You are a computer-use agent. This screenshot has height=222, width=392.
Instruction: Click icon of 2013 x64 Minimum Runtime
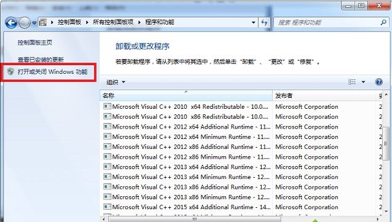[x=107, y=176]
